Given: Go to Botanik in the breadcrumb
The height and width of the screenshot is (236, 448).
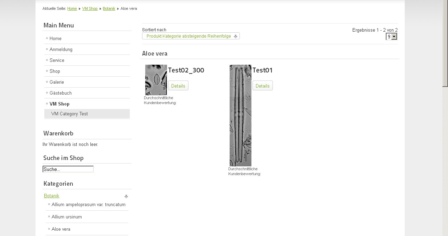Looking at the screenshot, I should coord(109,8).
